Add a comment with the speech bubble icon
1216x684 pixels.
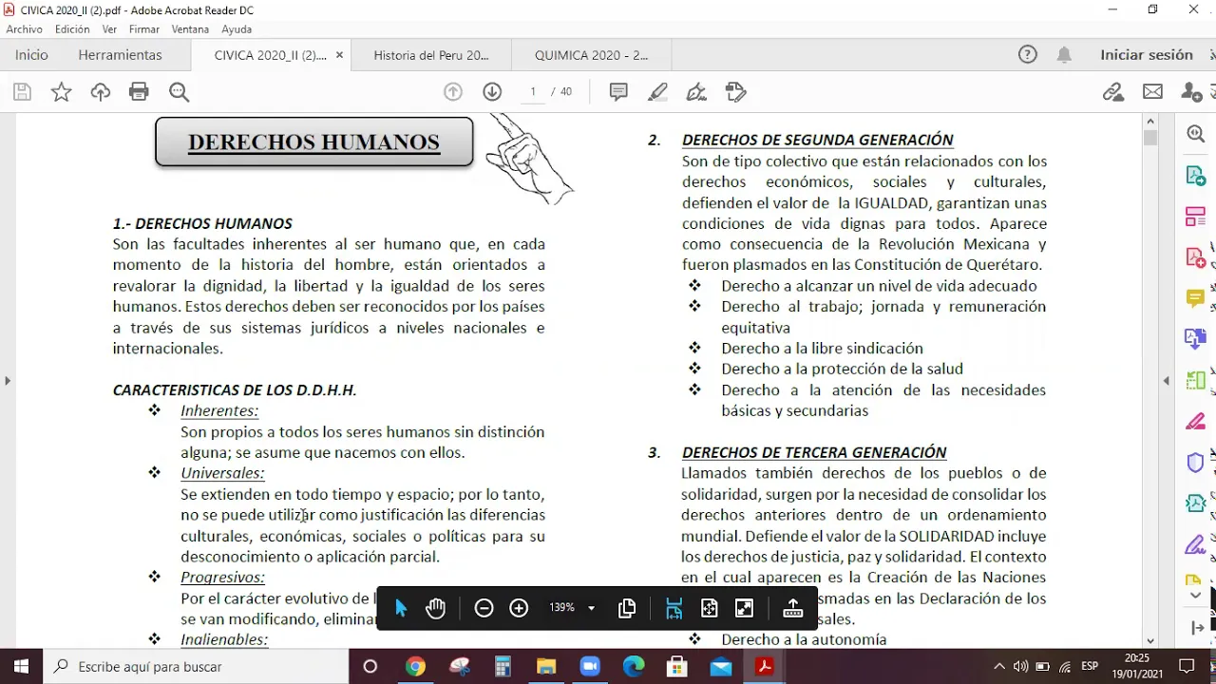(x=618, y=92)
